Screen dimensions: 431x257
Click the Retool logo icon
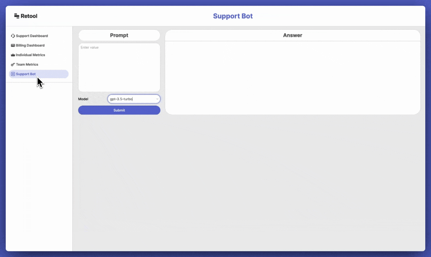[x=16, y=16]
